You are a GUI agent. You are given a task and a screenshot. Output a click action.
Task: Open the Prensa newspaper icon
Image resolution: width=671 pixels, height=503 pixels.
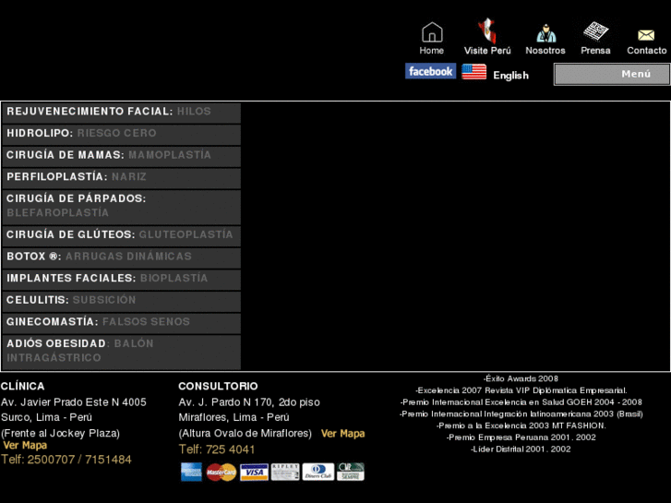[595, 31]
